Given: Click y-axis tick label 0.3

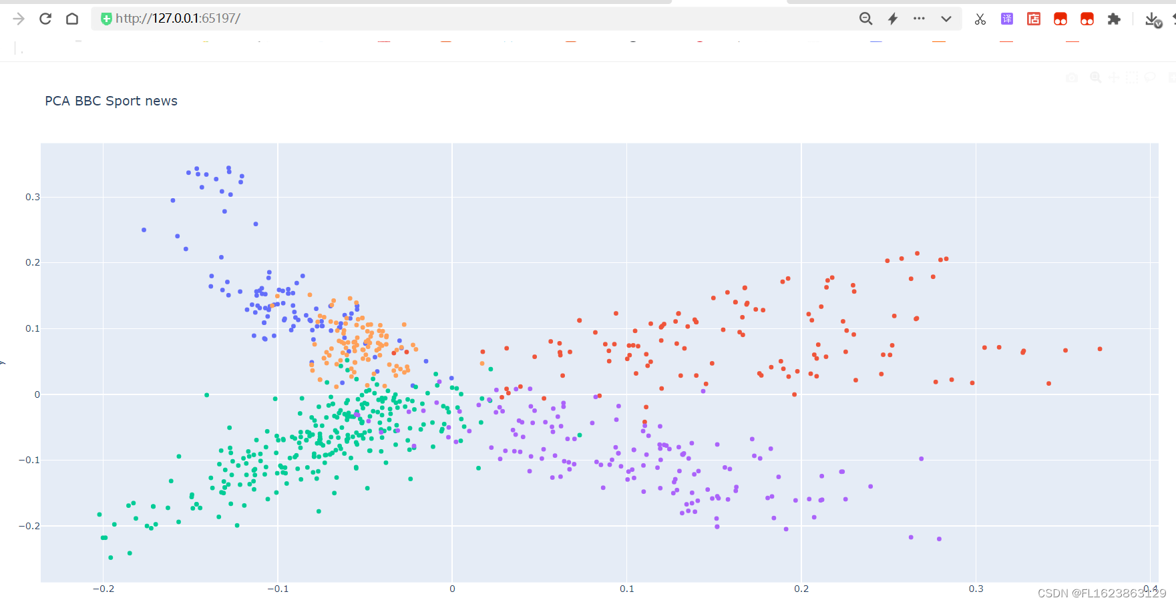Looking at the screenshot, I should [x=33, y=197].
